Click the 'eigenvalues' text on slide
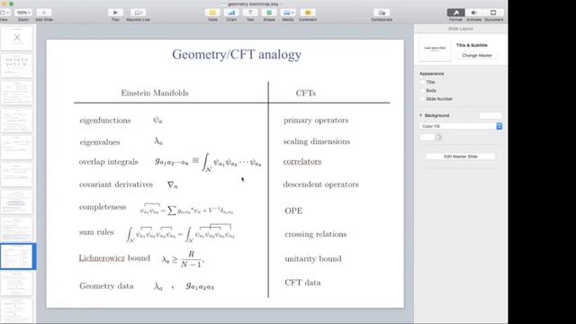 pyautogui.click(x=100, y=142)
